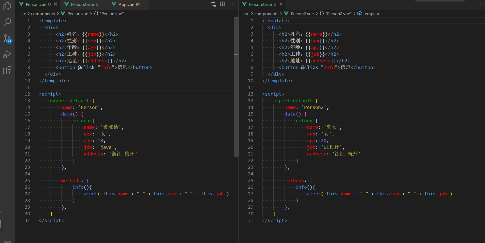485x243 pixels.
Task: Click the left editor vertical scrollbar
Action: pos(236,87)
